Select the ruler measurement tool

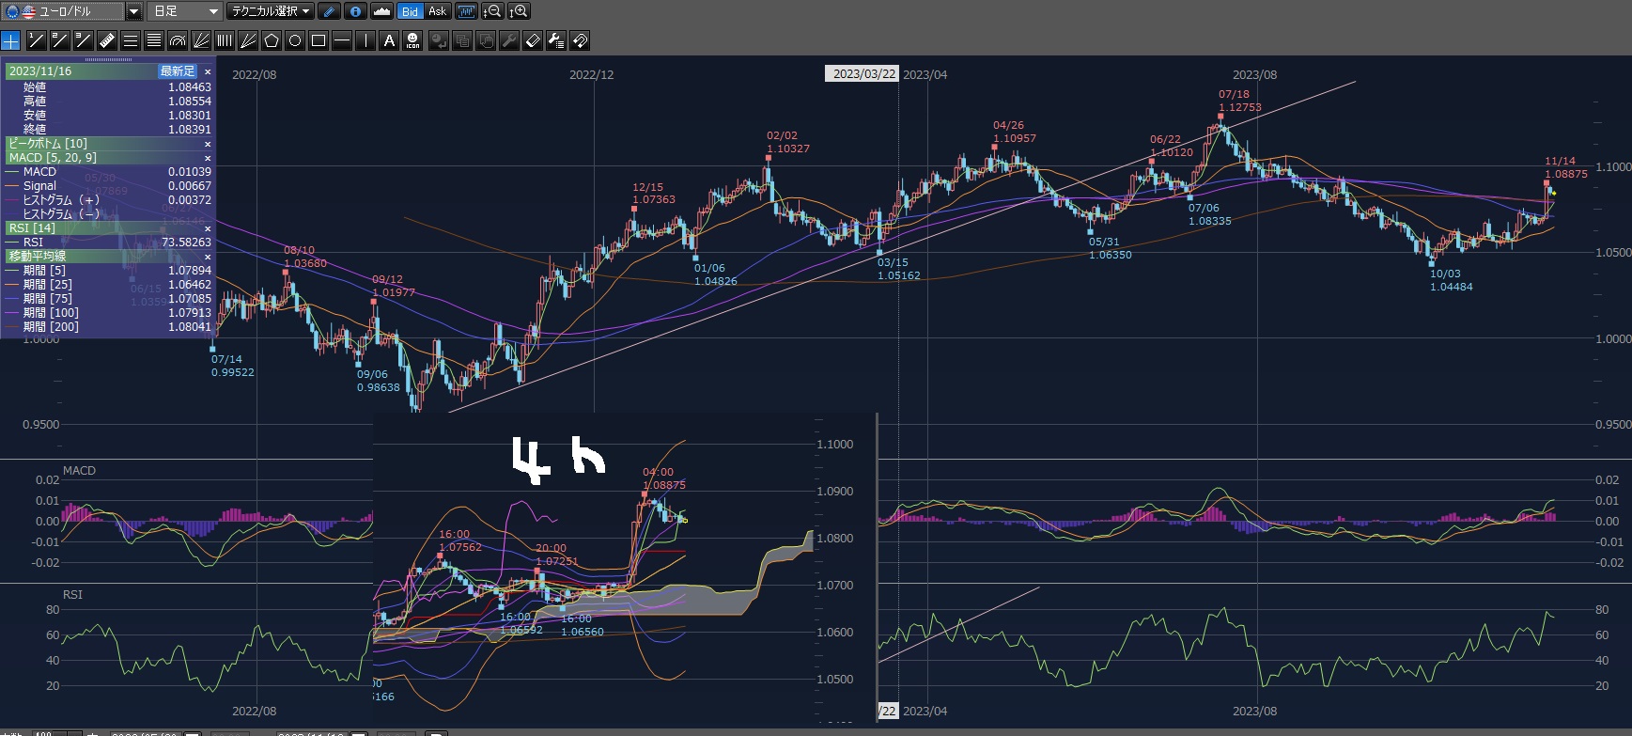(x=107, y=40)
